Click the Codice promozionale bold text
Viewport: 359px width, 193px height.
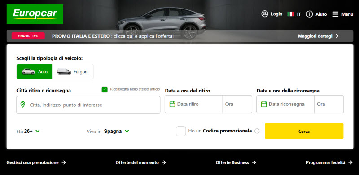227,131
